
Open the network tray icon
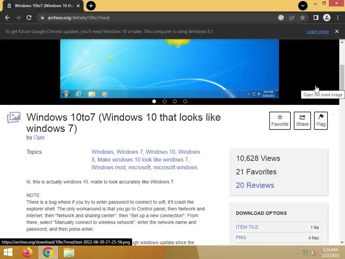coord(305,253)
